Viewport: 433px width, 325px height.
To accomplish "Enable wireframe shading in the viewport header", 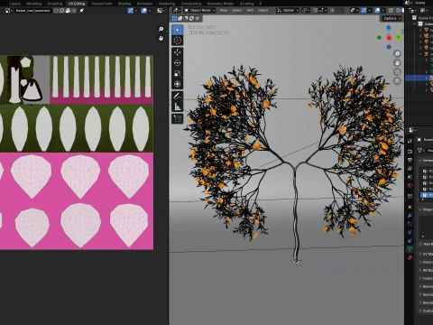I will click(399, 11).
